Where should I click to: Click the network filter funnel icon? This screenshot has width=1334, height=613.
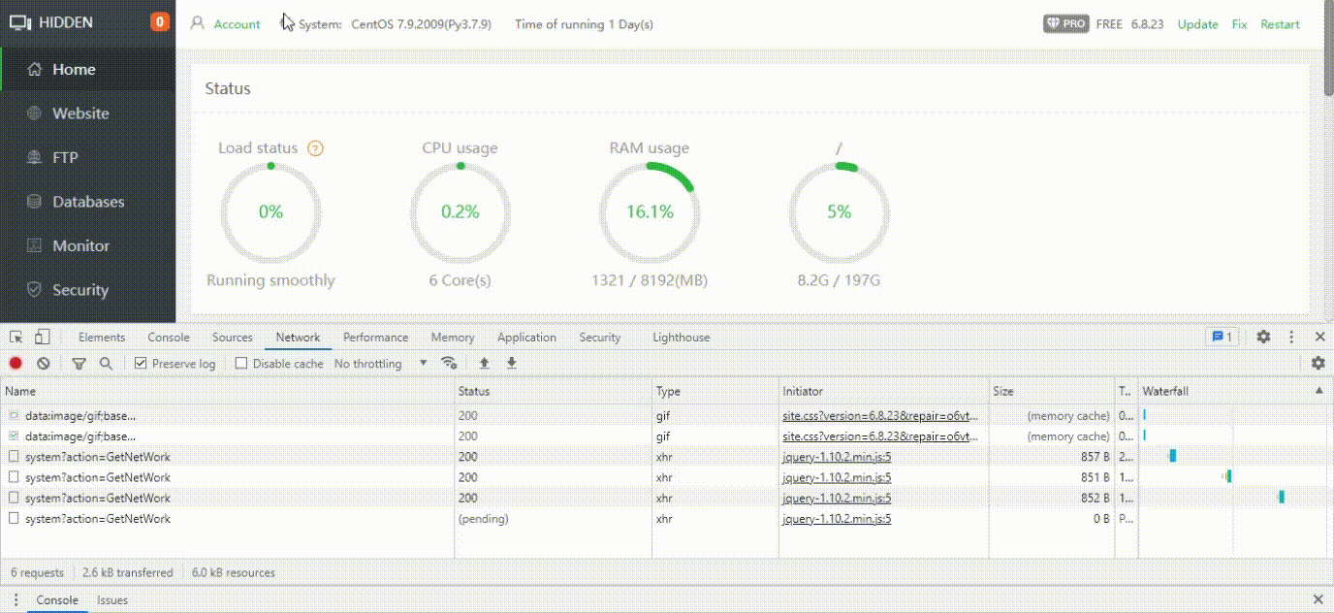(79, 364)
